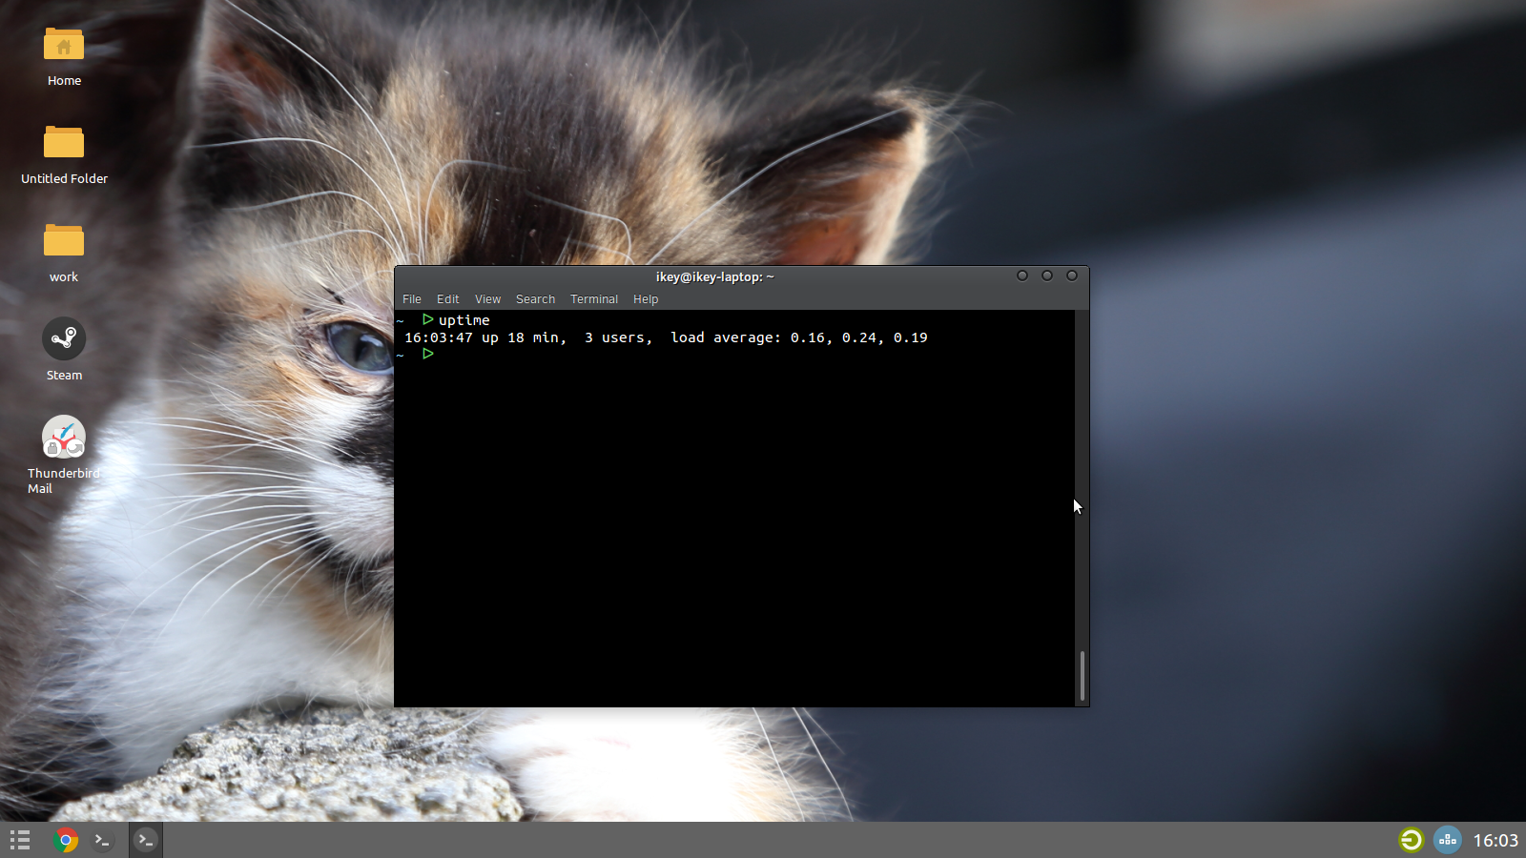Maximize the terminal window
Viewport: 1526px width, 858px height.
coord(1047,276)
